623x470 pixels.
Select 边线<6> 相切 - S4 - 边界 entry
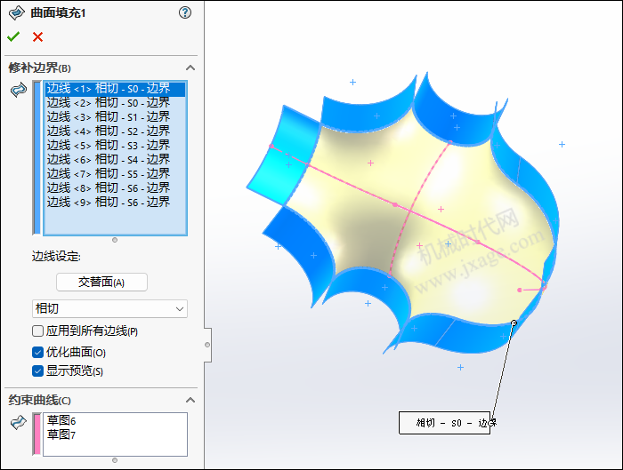[x=115, y=160]
